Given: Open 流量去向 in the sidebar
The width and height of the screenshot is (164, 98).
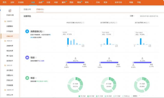Looking at the screenshot, I should tap(10, 75).
